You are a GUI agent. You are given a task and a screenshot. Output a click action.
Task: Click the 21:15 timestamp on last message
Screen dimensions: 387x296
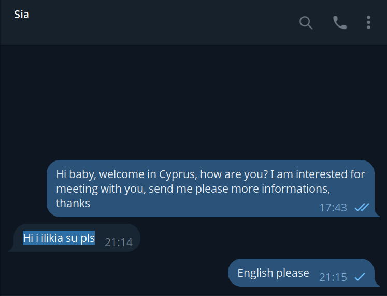pos(333,277)
